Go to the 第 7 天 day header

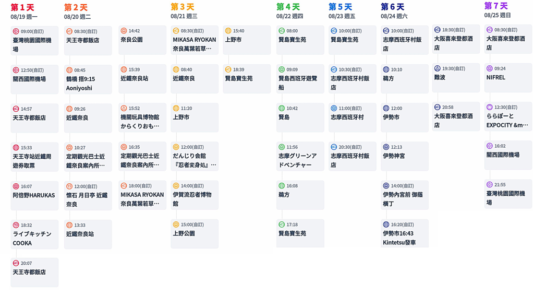coord(495,6)
